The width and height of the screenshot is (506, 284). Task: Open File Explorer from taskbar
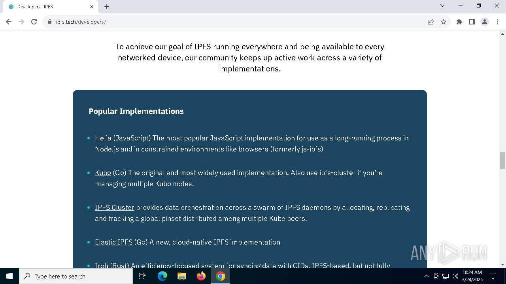coord(181,276)
